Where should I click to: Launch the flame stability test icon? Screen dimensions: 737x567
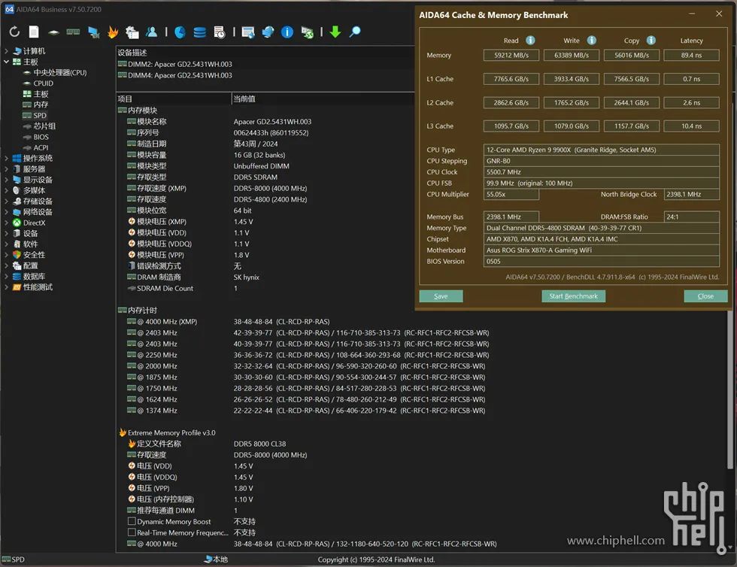pyautogui.click(x=113, y=32)
